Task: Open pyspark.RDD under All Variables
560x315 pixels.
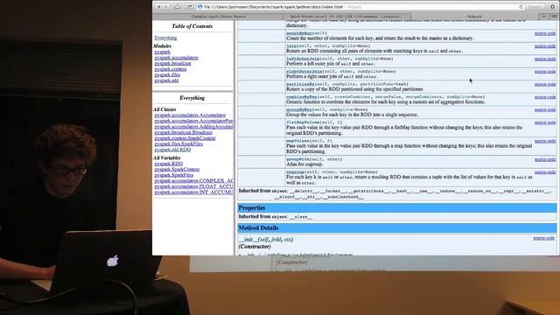Action: [169, 164]
